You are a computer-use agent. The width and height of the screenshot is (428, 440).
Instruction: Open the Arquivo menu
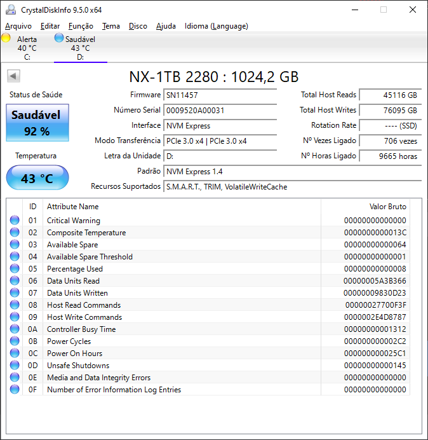(x=18, y=26)
